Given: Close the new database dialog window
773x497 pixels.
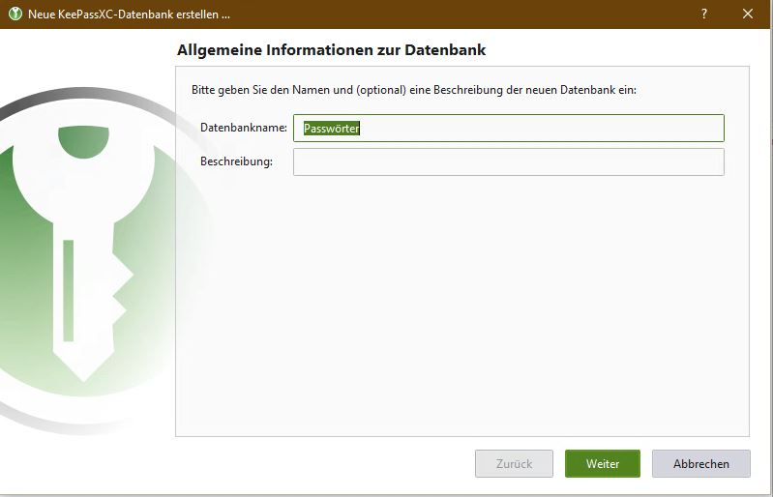Looking at the screenshot, I should point(748,14).
